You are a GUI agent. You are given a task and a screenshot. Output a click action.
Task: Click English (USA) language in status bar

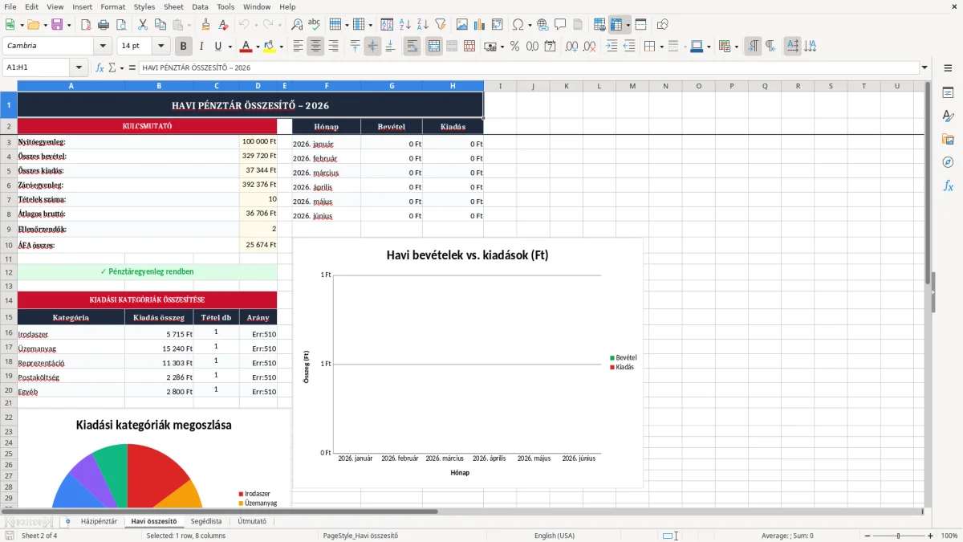555,536
